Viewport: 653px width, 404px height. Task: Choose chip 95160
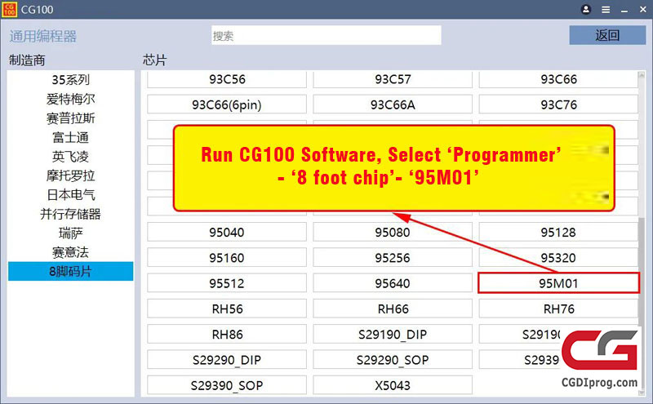pos(227,258)
